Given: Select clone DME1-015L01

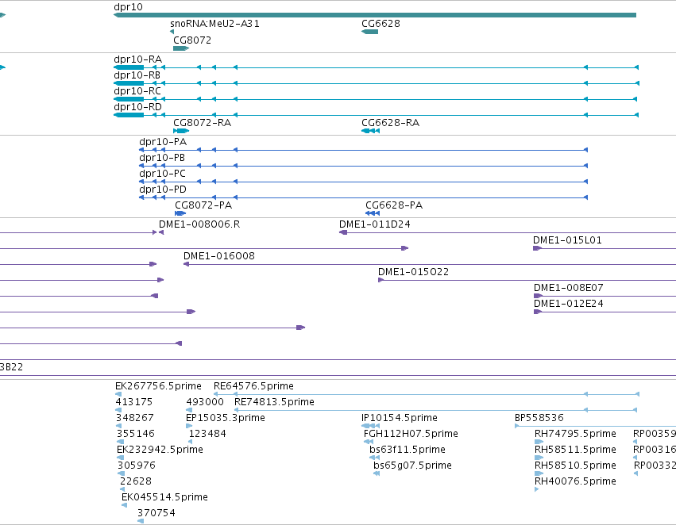Looking at the screenshot, I should tap(605, 248).
